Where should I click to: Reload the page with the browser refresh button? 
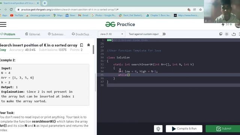(x=11, y=9)
